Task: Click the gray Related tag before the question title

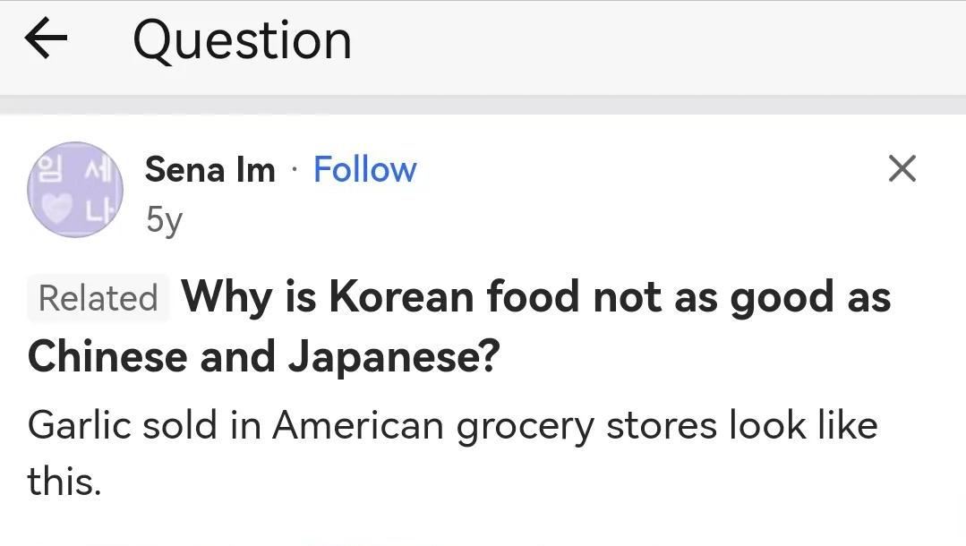Action: [98, 297]
